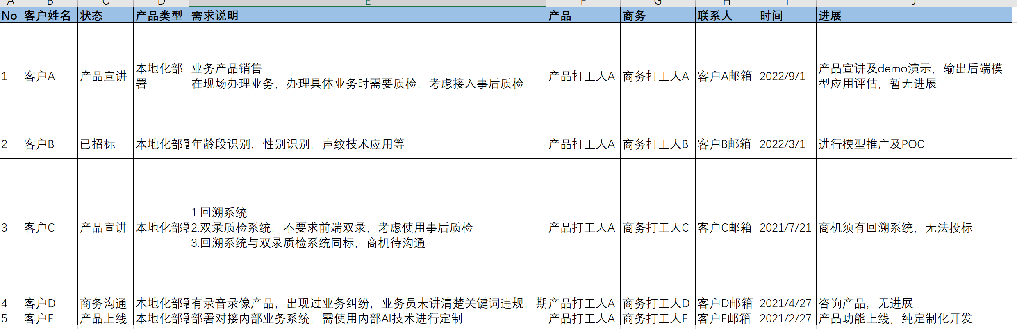The width and height of the screenshot is (1017, 329).
Task: Select the header cell 产品类型
Action: click(x=161, y=16)
